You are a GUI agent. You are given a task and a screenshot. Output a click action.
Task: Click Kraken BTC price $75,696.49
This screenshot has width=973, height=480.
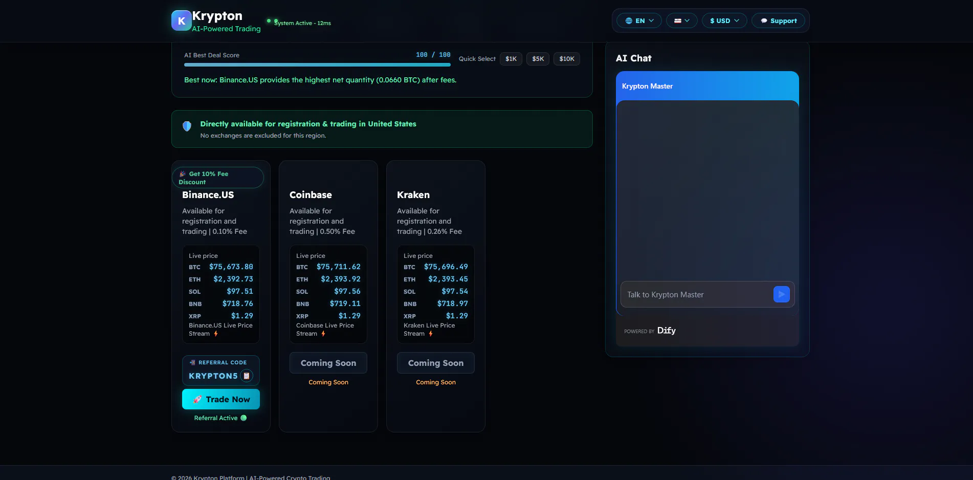coord(446,267)
